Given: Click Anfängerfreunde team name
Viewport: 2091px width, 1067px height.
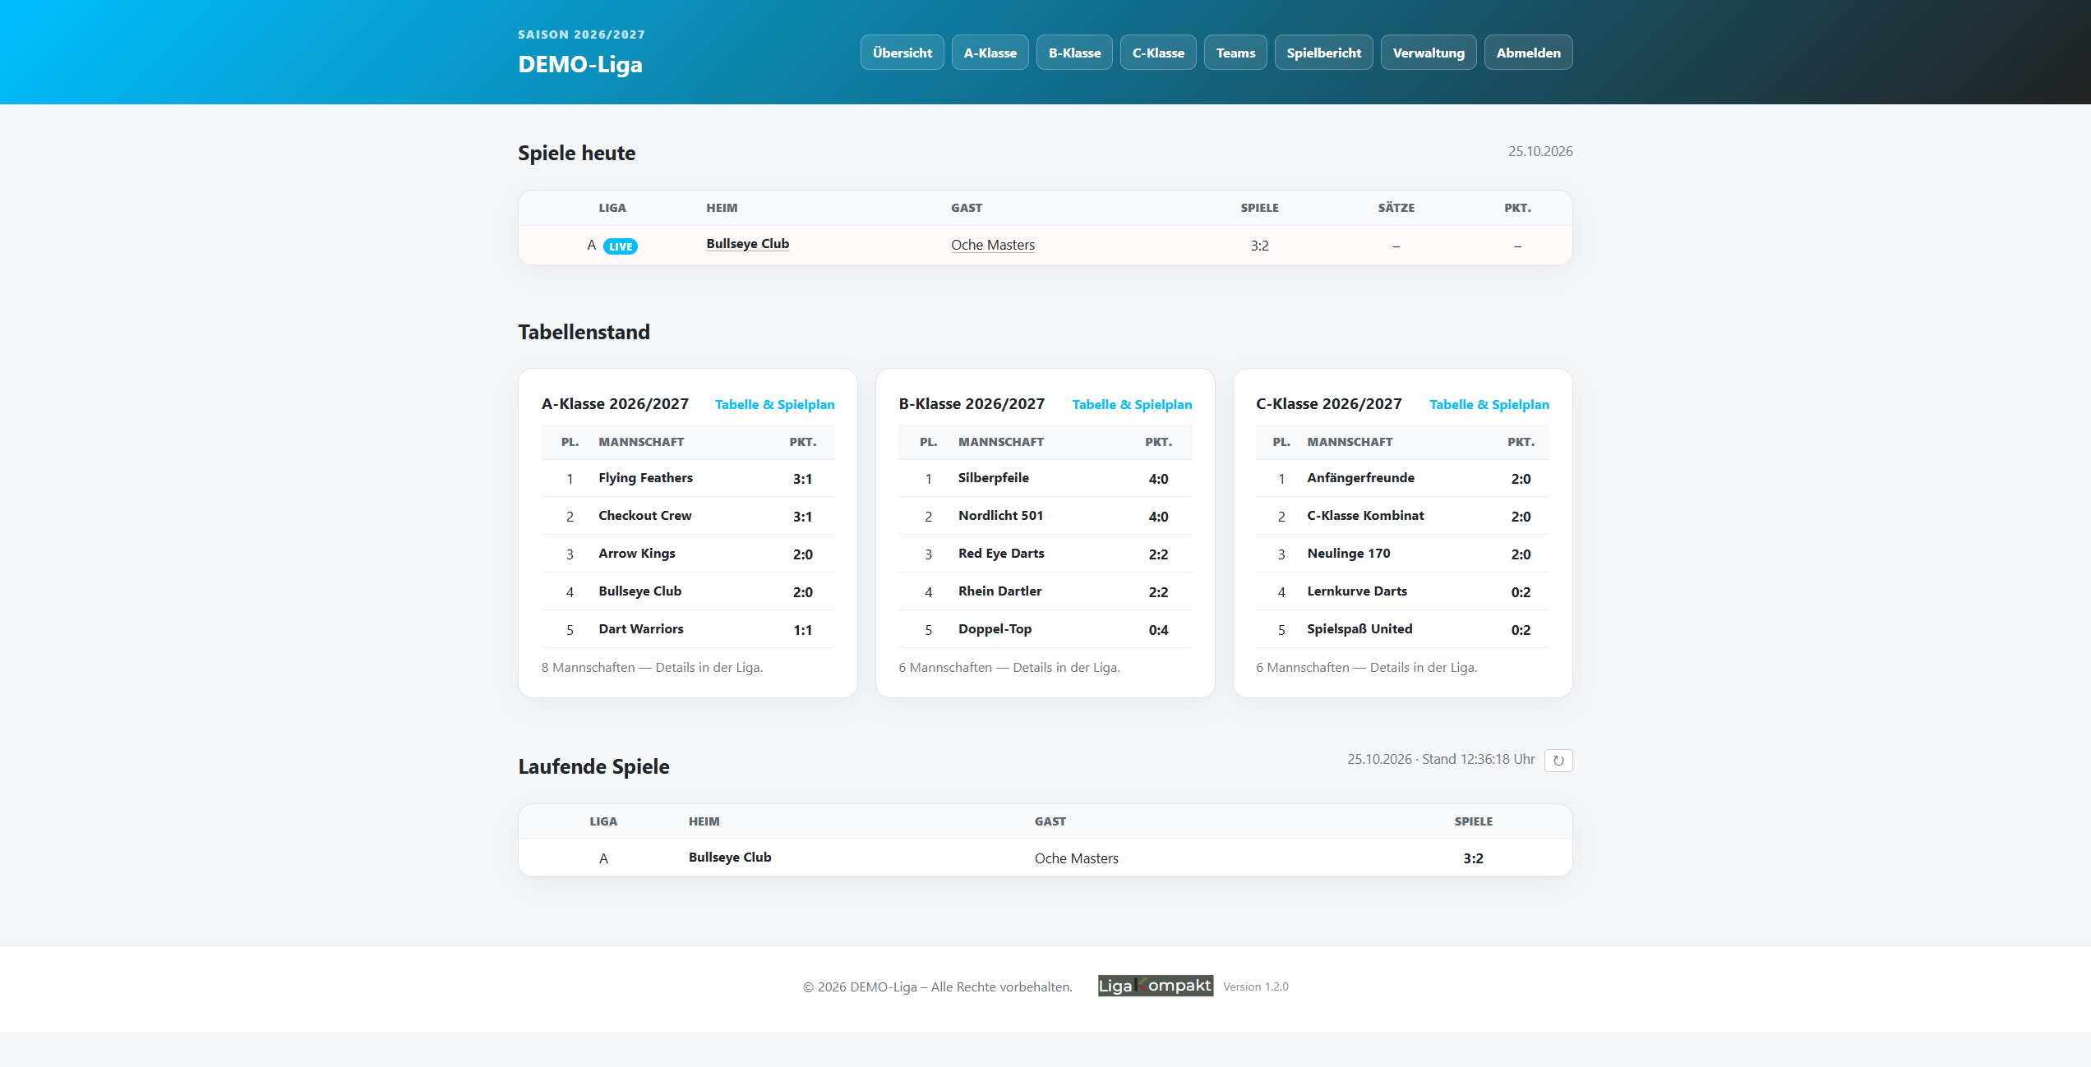Looking at the screenshot, I should (x=1360, y=478).
